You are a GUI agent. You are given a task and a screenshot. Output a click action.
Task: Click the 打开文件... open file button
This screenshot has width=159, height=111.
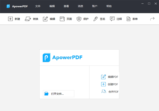[x=59, y=94]
